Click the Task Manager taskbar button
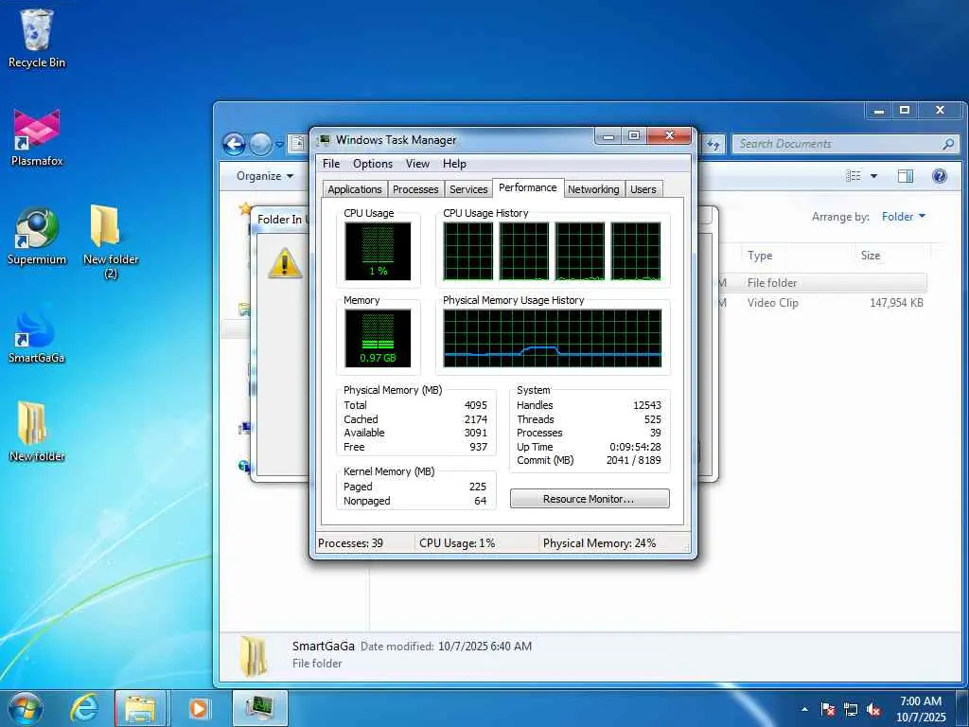The width and height of the screenshot is (969, 727). tap(259, 708)
